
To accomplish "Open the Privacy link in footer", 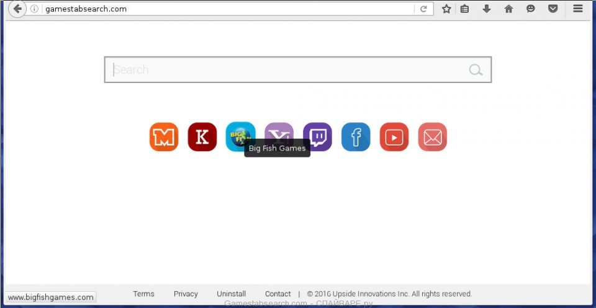I will click(186, 294).
